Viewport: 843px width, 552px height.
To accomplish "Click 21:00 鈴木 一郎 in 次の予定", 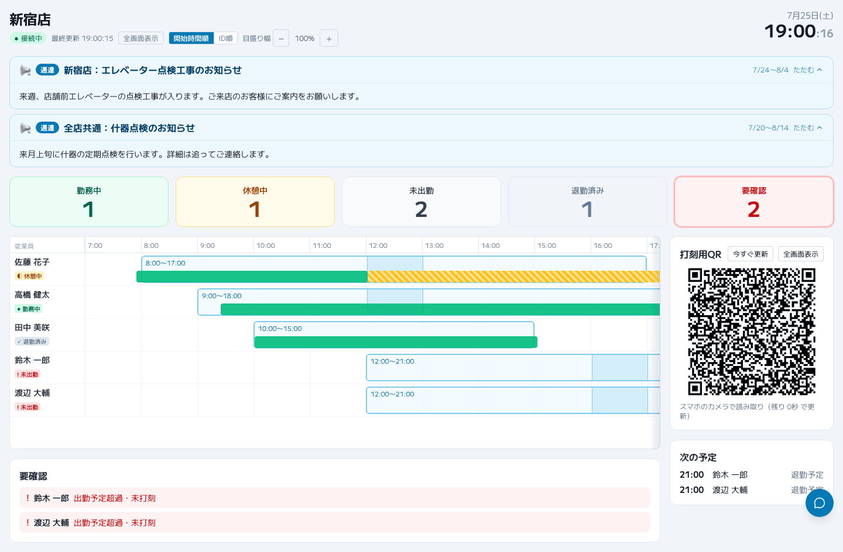I will pos(752,475).
